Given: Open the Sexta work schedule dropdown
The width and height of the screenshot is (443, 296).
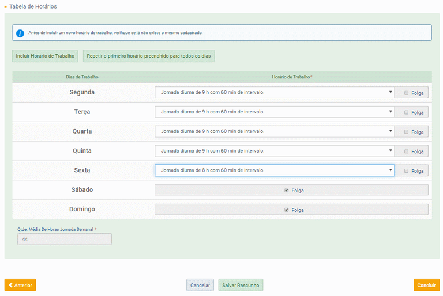Looking at the screenshot, I should 274,170.
